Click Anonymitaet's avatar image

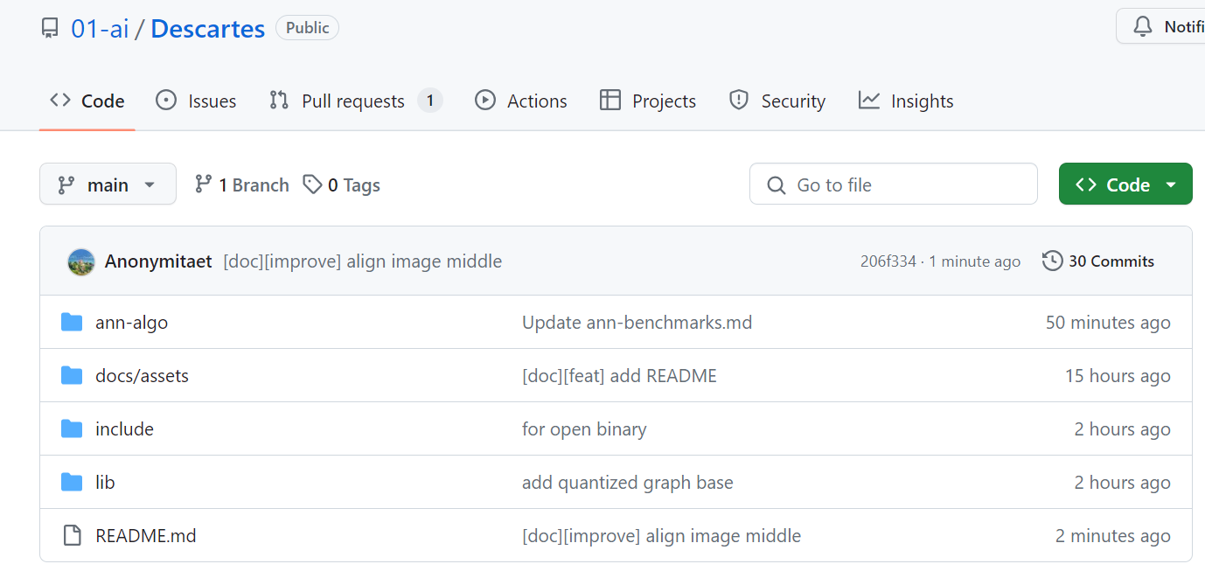tap(81, 261)
